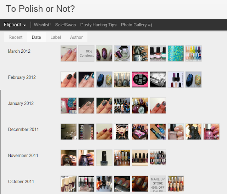Open the polish swatch wheel thumbnail in December 2011

coord(86,132)
